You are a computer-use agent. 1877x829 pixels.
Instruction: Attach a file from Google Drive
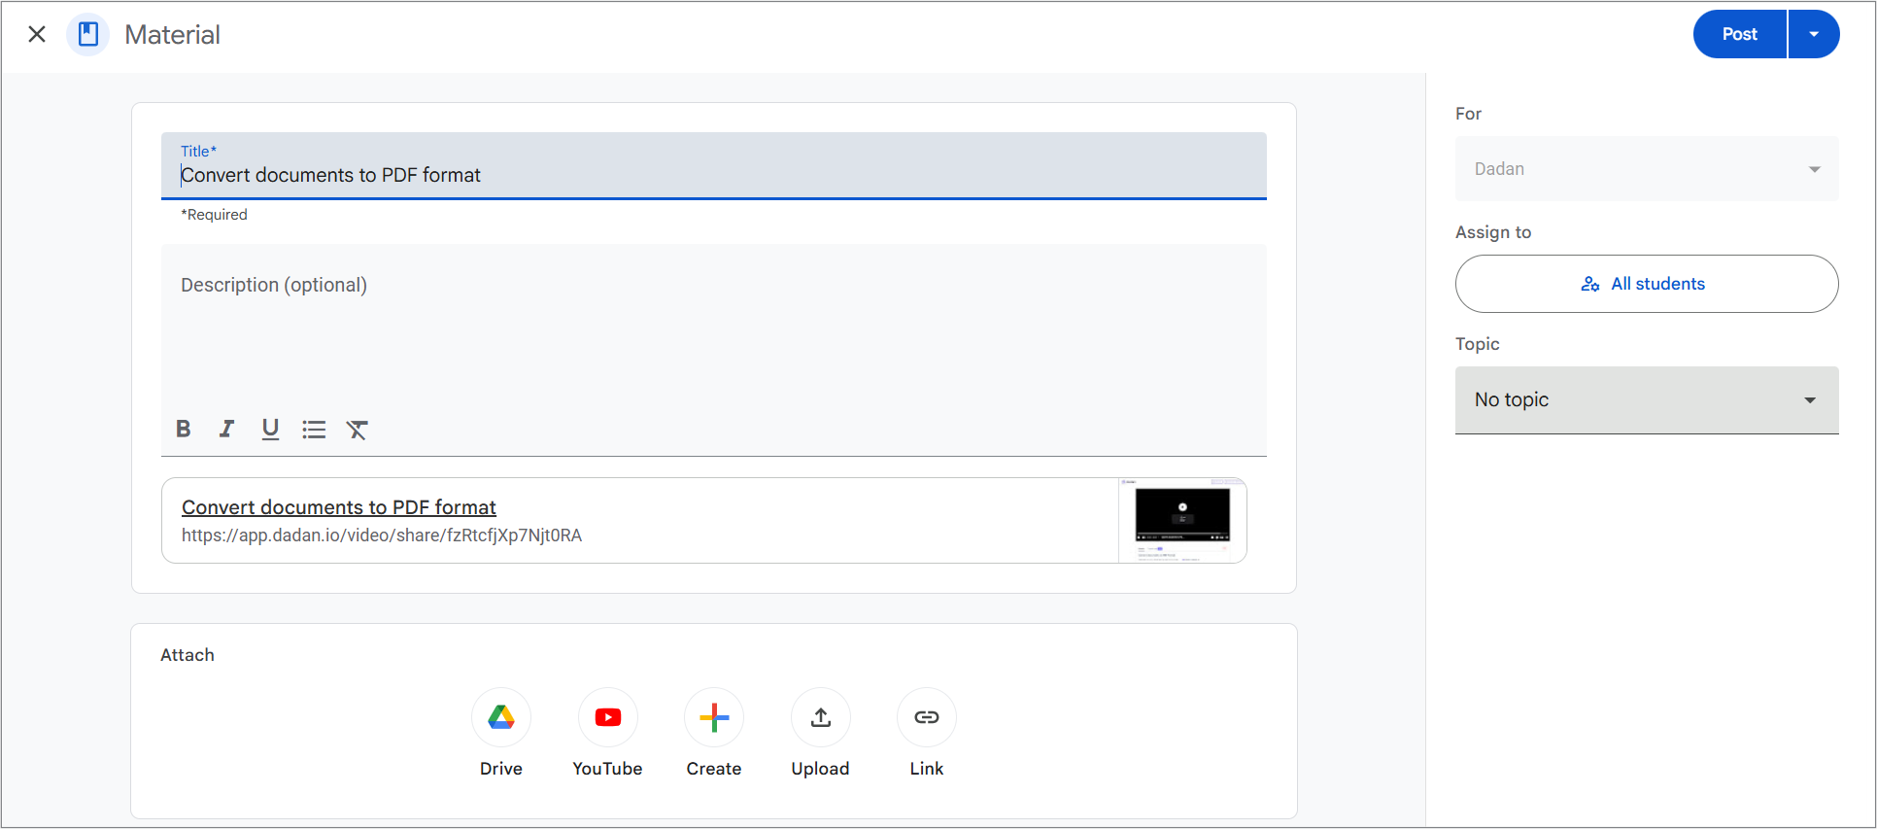[501, 717]
